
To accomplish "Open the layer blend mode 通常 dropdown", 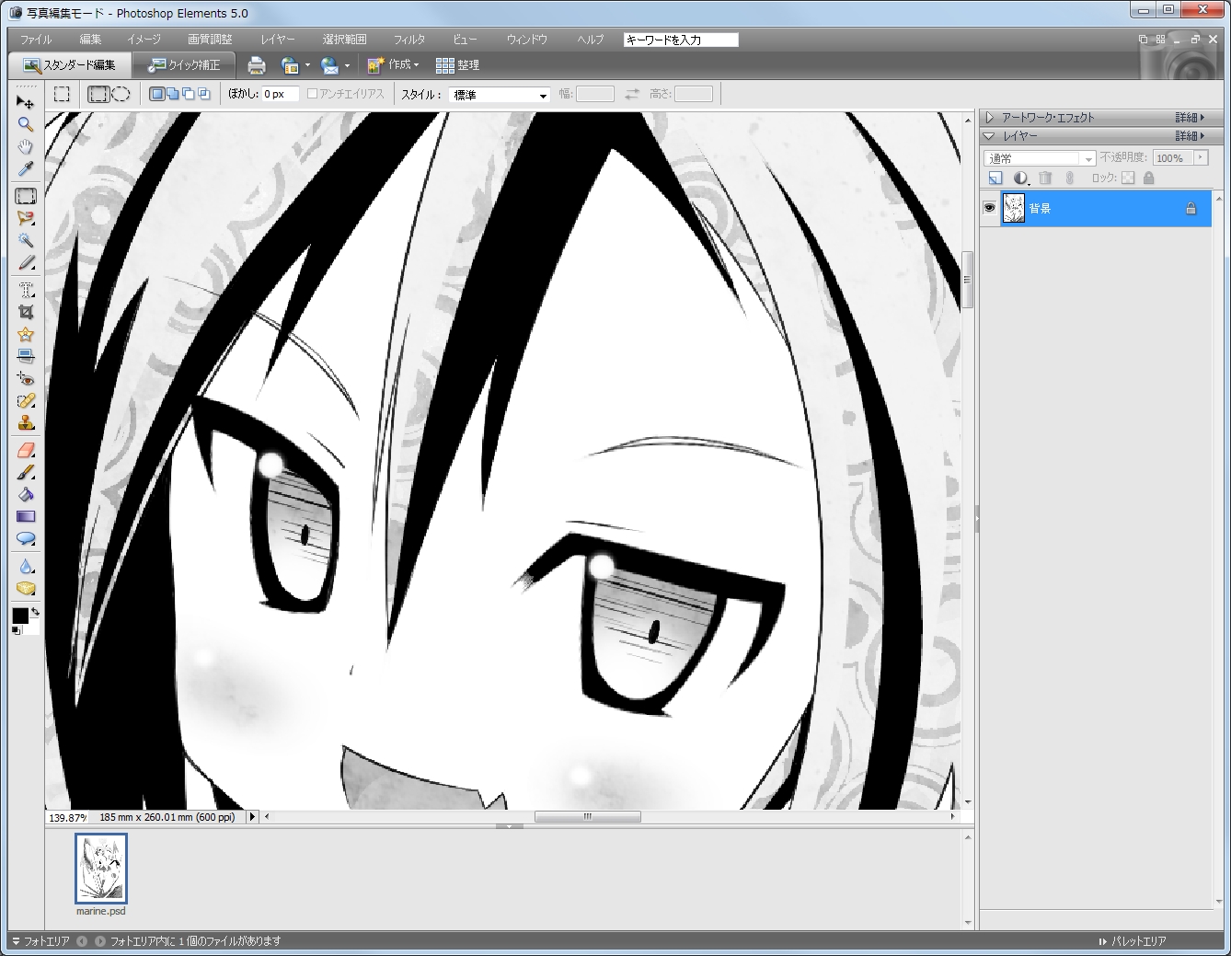I will pos(1039,158).
